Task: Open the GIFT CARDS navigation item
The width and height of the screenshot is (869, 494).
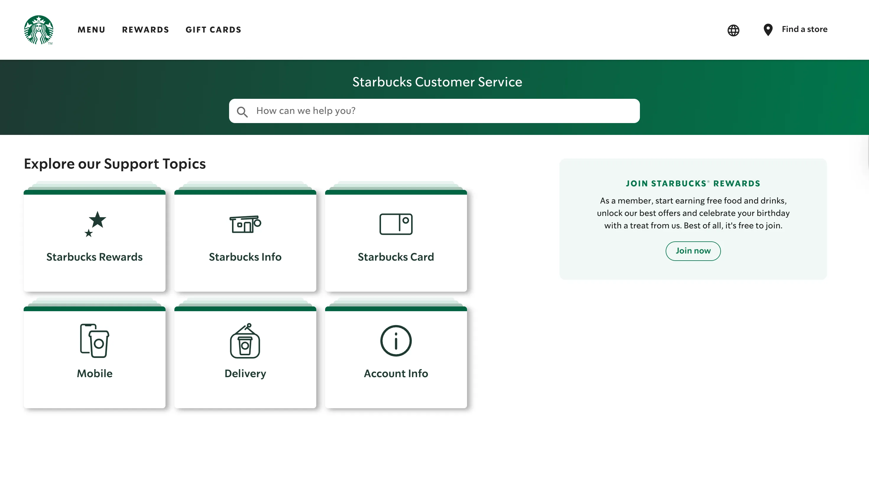Action: (213, 30)
